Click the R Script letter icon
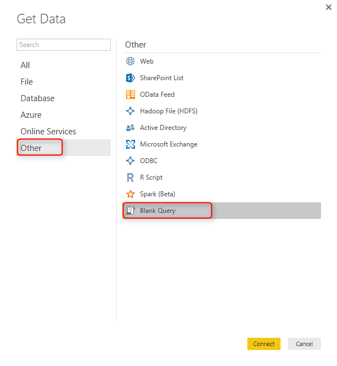Screen dimensions: 337x366 (x=130, y=177)
